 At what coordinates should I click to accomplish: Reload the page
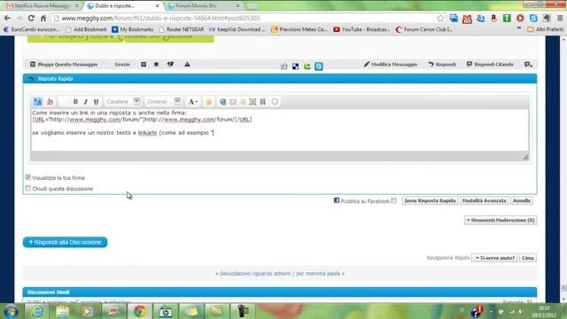coord(31,18)
